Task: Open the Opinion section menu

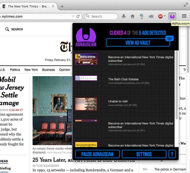Action: pos(64,70)
